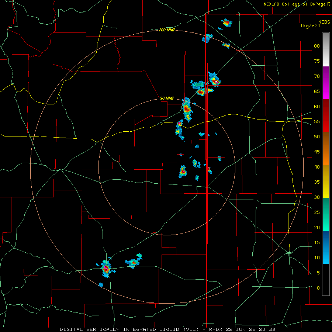Click the 25 value on the scale
Screen dimensions: 332x332
(317, 212)
